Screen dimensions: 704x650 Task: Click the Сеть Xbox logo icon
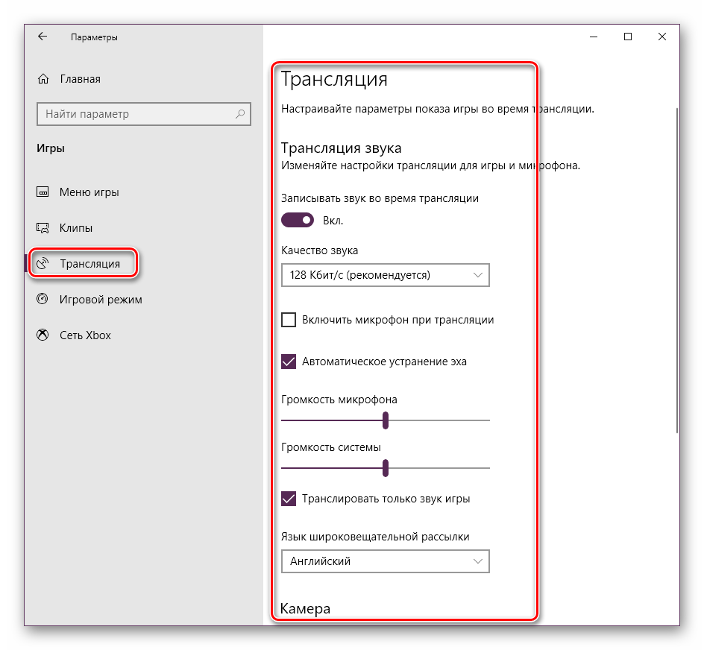tap(43, 335)
